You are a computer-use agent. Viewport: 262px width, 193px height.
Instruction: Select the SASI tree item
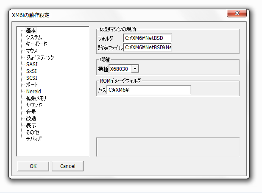click(x=32, y=64)
